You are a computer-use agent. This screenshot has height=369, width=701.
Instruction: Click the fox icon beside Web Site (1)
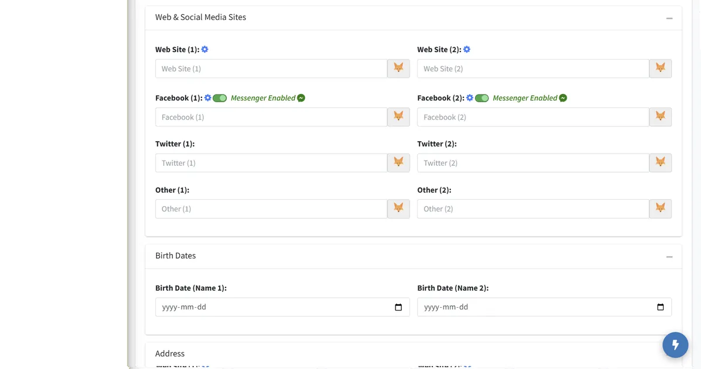[398, 68]
